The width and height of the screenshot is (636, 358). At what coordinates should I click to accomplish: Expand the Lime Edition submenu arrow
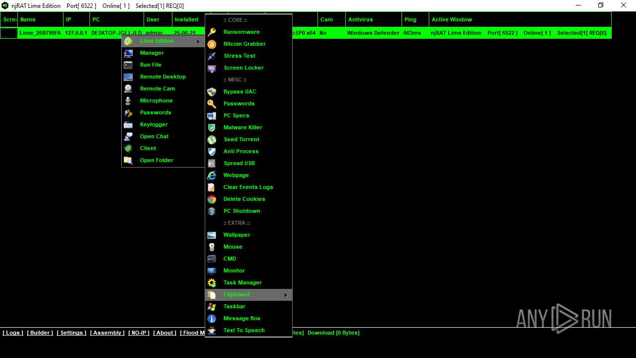pyautogui.click(x=198, y=41)
